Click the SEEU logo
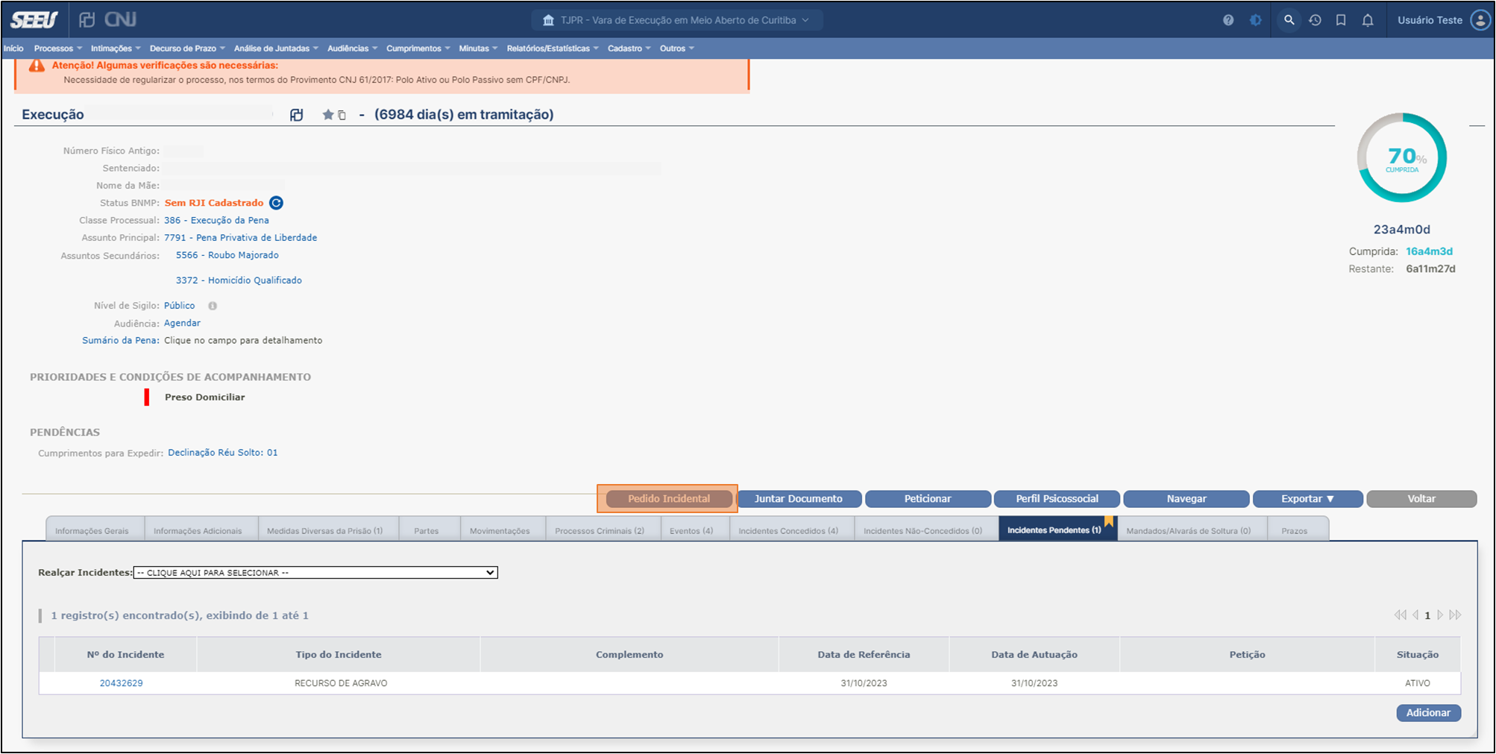Screen dimensions: 1496x754 point(34,20)
